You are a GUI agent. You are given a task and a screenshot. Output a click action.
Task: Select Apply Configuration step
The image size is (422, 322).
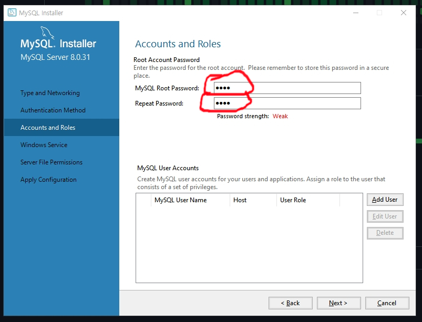tap(48, 180)
